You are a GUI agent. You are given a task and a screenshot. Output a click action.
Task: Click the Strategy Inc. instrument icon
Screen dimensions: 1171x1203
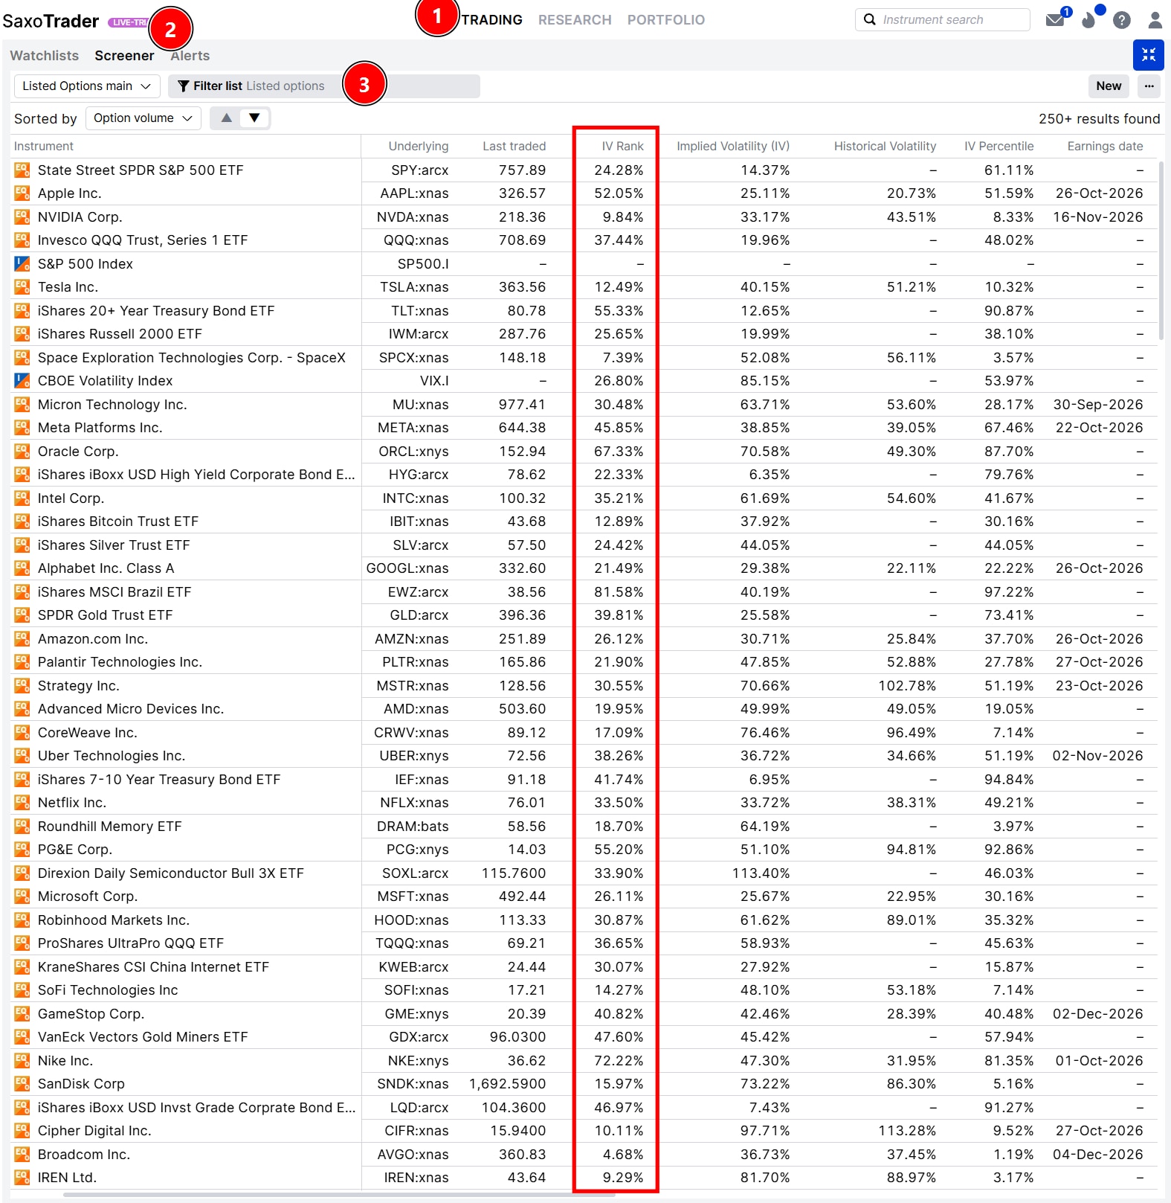click(x=22, y=685)
